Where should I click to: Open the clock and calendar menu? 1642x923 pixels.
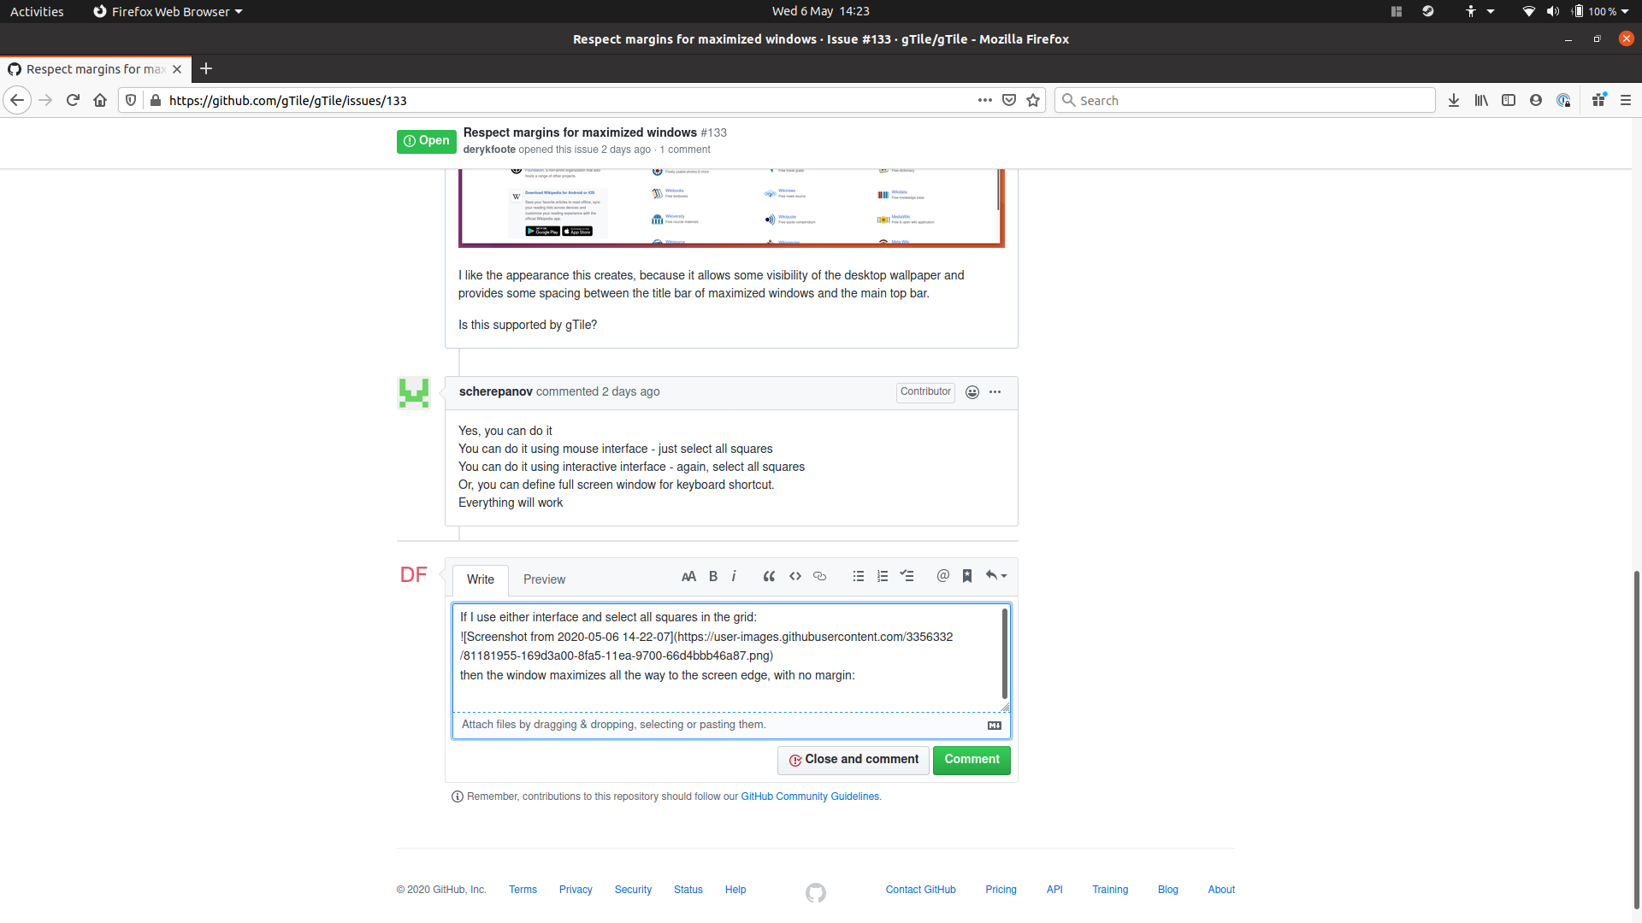point(820,11)
